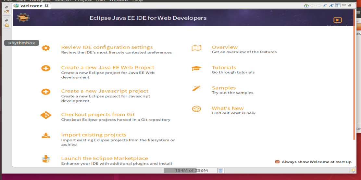Screen dimensions: 361x180
Task: Open Create a new Javascript project link
Action: click(105, 91)
